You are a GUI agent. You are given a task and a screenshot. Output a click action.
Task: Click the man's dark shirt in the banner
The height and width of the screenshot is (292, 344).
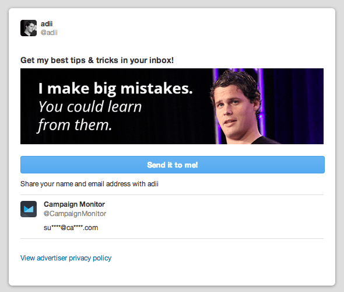click(262, 141)
